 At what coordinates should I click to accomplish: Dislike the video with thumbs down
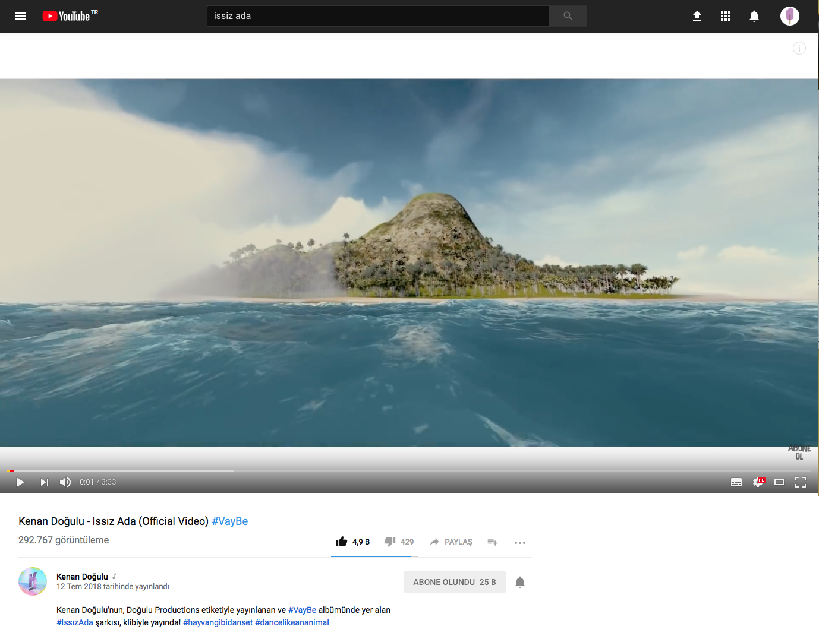coord(390,542)
